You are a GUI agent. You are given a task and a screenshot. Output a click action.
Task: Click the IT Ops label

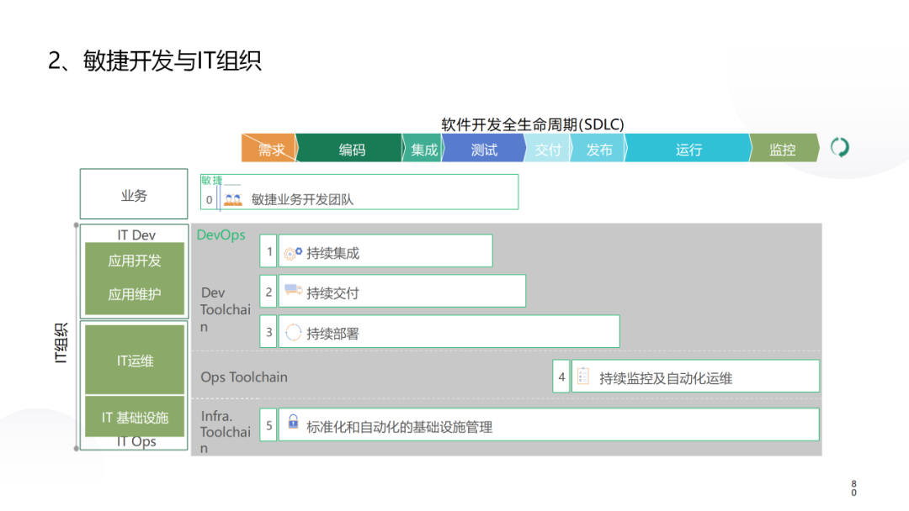point(136,441)
